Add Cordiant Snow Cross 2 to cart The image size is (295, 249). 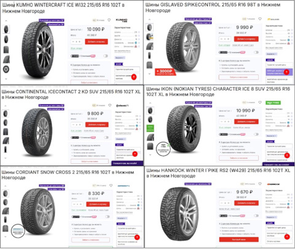tap(98, 204)
